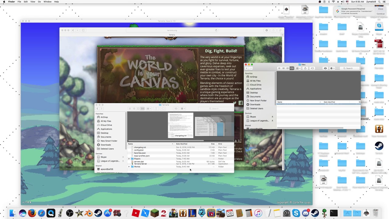Screen dimensions: 389x219
Task: Expand the Worlds folder disclosure triangle
Action: tap(129, 167)
